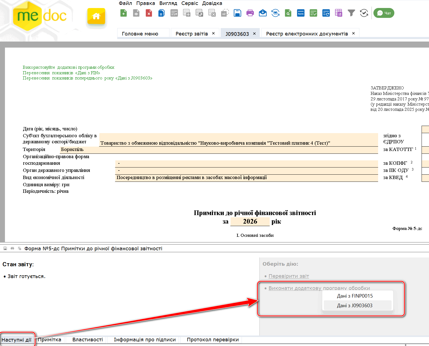Click the Перевірити звіт link
Viewport: 429px width, 346px height.
coord(289,276)
